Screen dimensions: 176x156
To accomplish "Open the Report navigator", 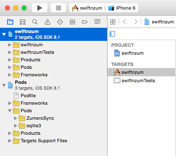I will [x=97, y=22].
